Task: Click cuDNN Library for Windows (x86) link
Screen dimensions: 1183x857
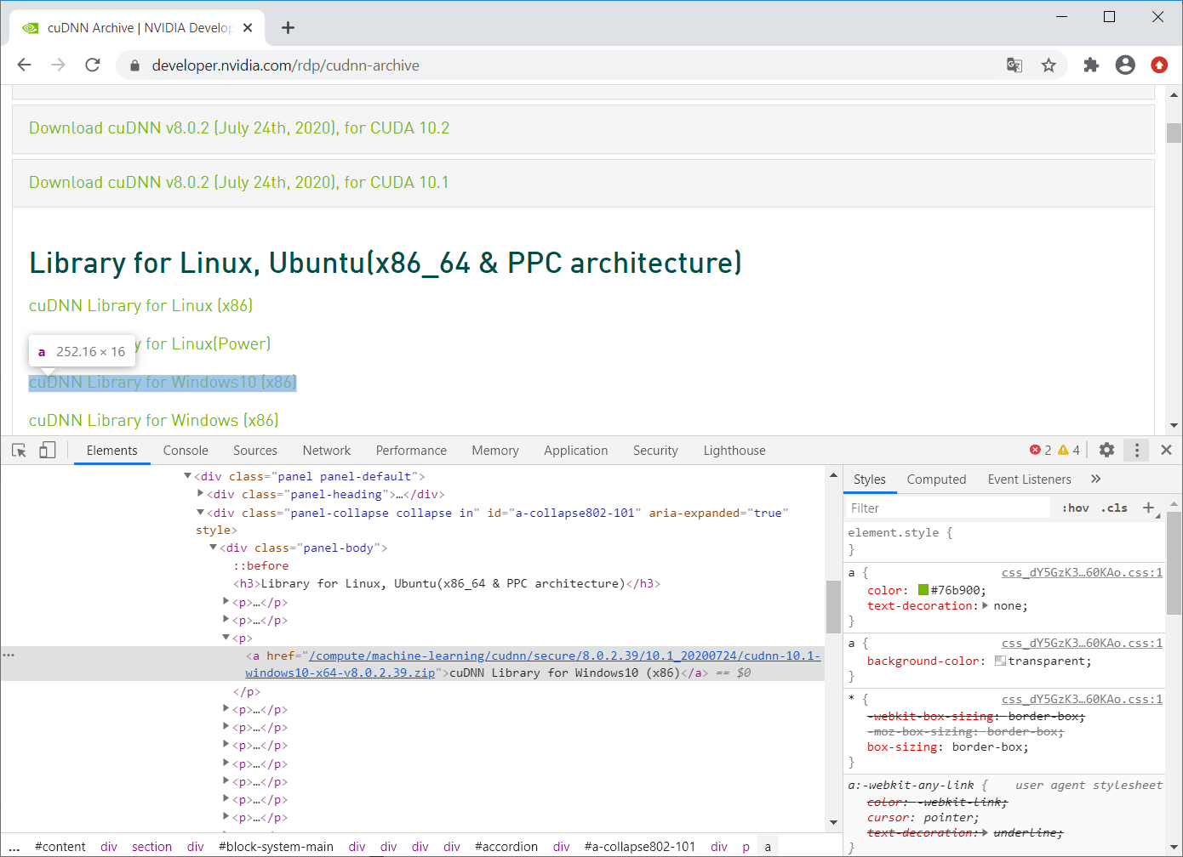Action: click(154, 420)
